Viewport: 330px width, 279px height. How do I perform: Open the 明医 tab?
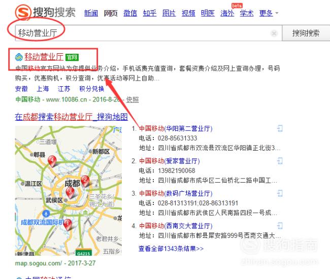coord(208,13)
